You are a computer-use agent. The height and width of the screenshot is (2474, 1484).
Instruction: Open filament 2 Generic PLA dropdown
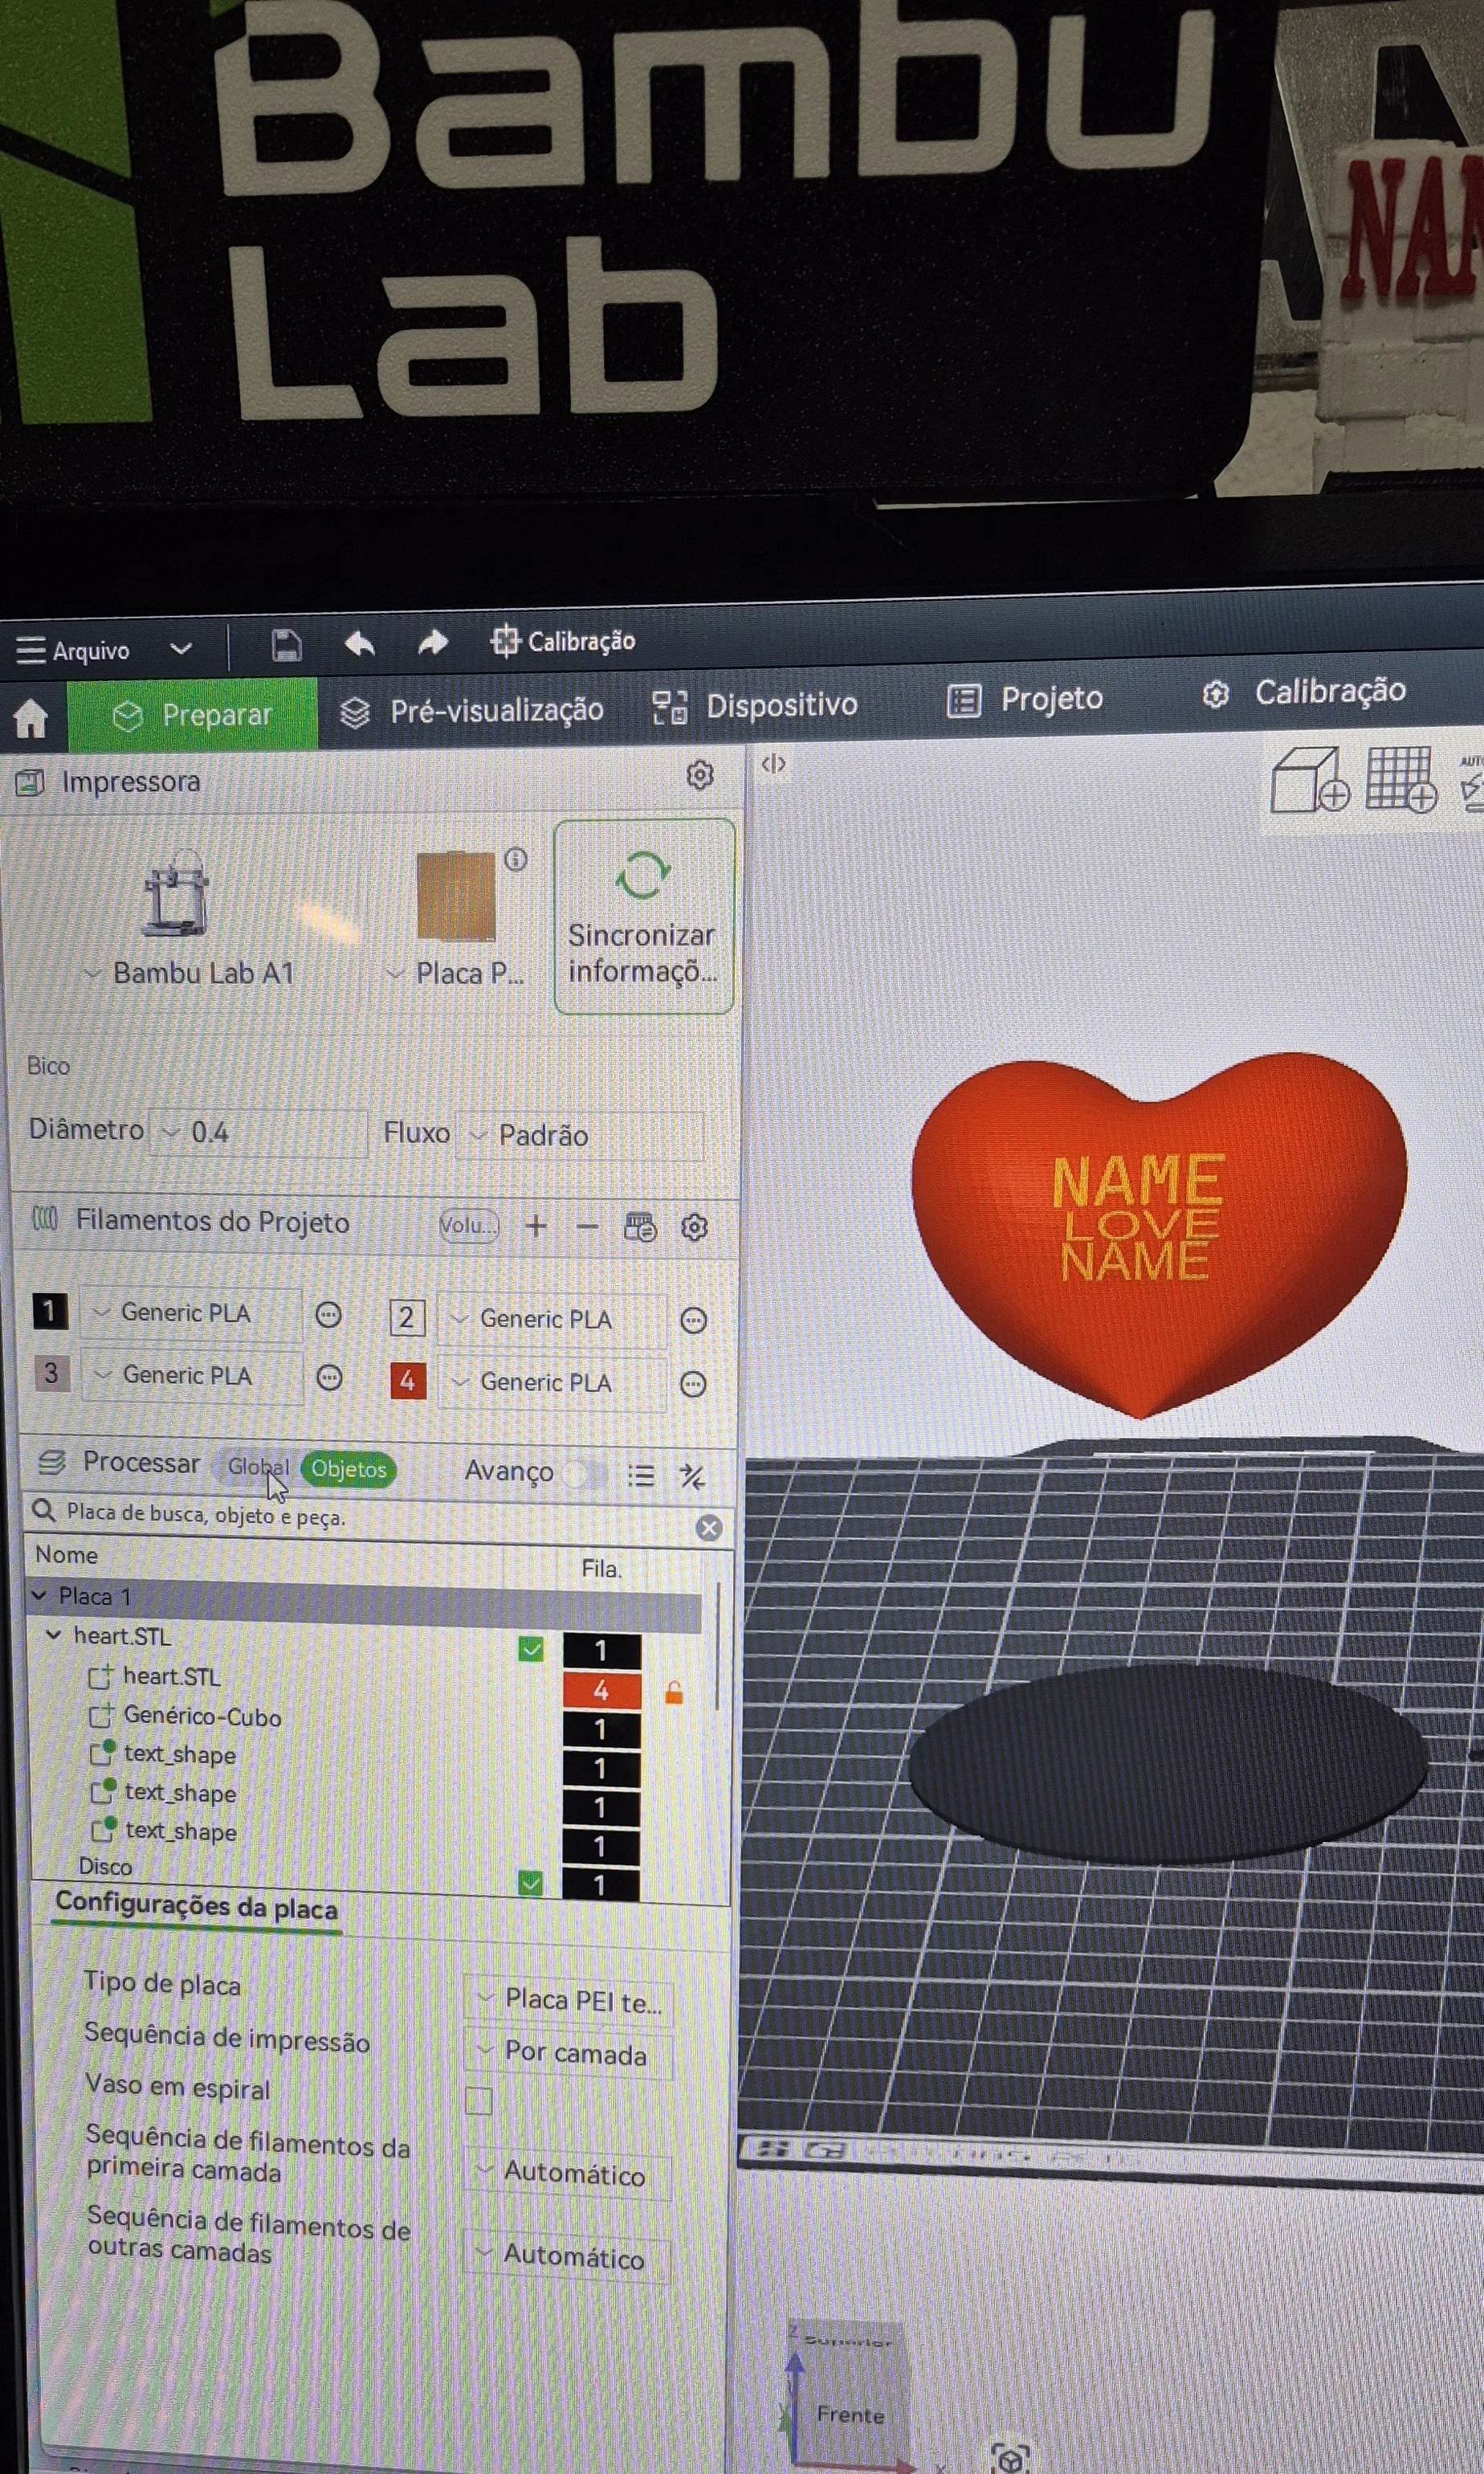(x=551, y=1319)
